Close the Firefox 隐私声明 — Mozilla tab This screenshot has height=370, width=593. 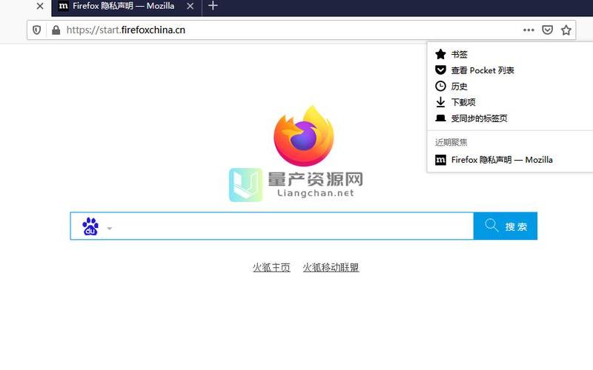[x=191, y=6]
